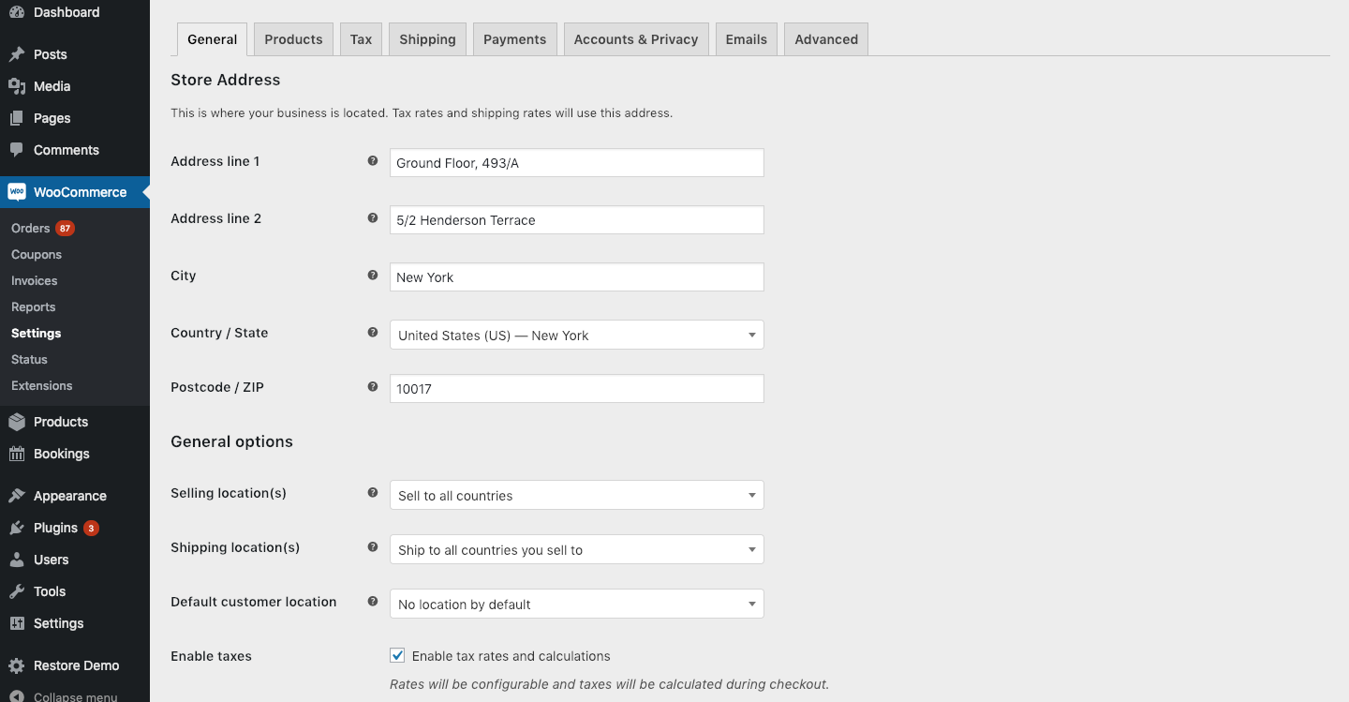Click the Settings sliders icon in sidebar
Viewport: 1349px width, 702px height.
coord(17,623)
